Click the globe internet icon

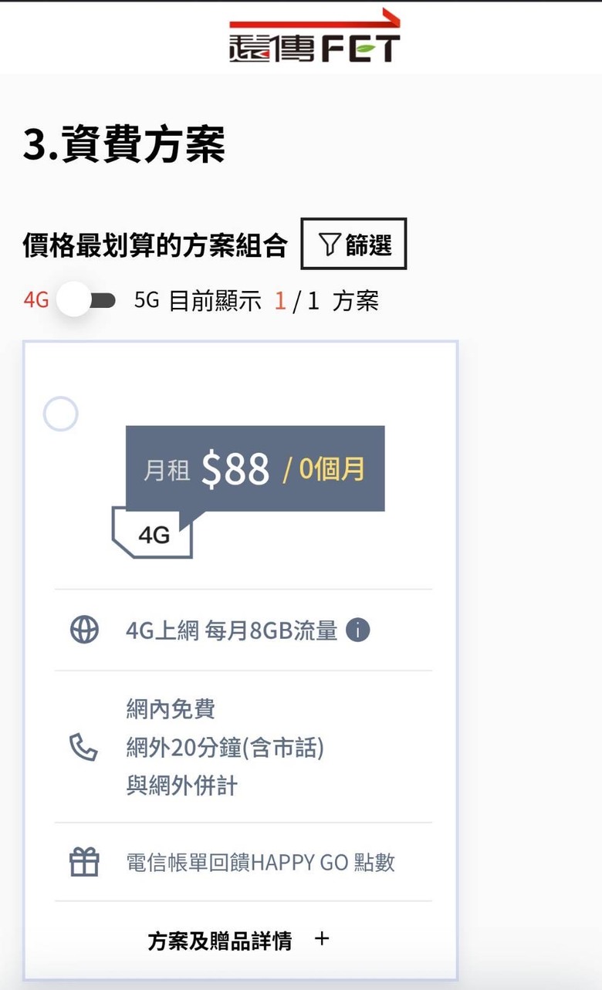84,630
